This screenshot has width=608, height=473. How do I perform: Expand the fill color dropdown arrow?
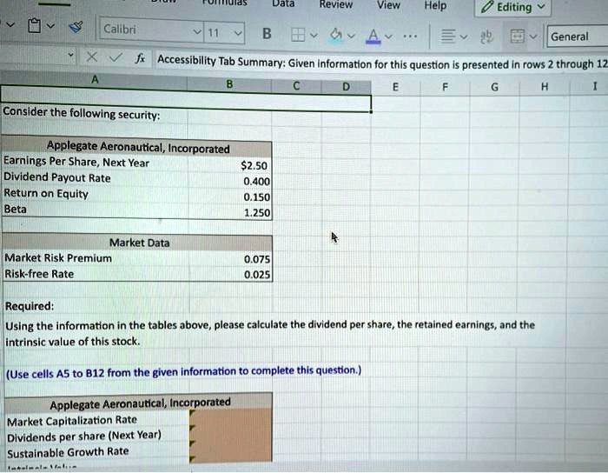351,37
